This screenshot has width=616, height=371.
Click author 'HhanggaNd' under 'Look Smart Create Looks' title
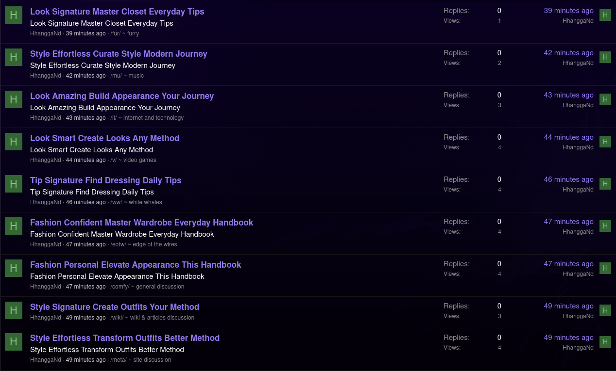point(46,160)
